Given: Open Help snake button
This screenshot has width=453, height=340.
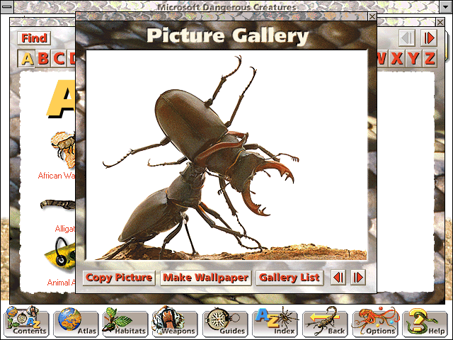Looking at the screenshot, I should 425,322.
